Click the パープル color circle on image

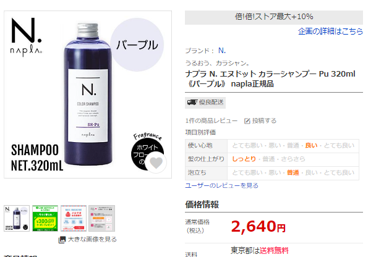coord(137,44)
